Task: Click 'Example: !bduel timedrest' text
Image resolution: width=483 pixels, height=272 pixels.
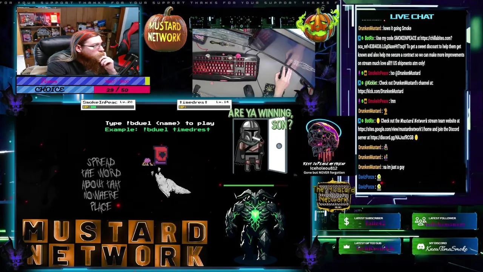Action: (x=157, y=130)
